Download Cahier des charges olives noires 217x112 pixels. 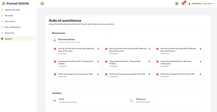coord(98,74)
